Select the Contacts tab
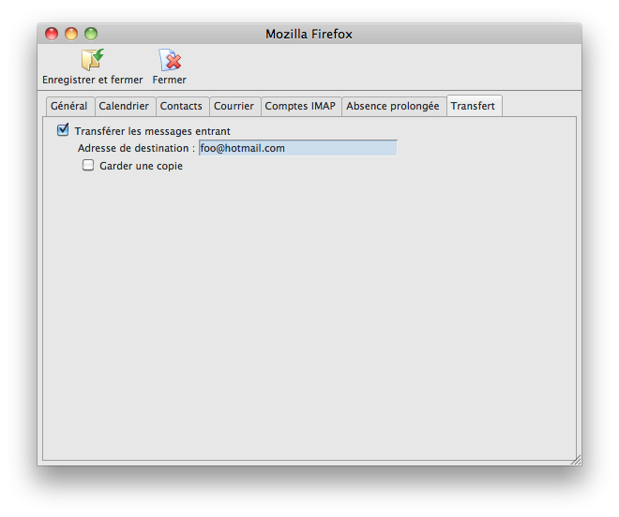 pyautogui.click(x=182, y=106)
